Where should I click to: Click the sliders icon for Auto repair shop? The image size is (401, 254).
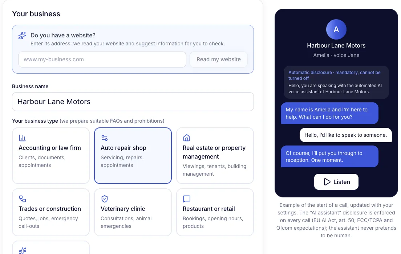[x=104, y=138]
